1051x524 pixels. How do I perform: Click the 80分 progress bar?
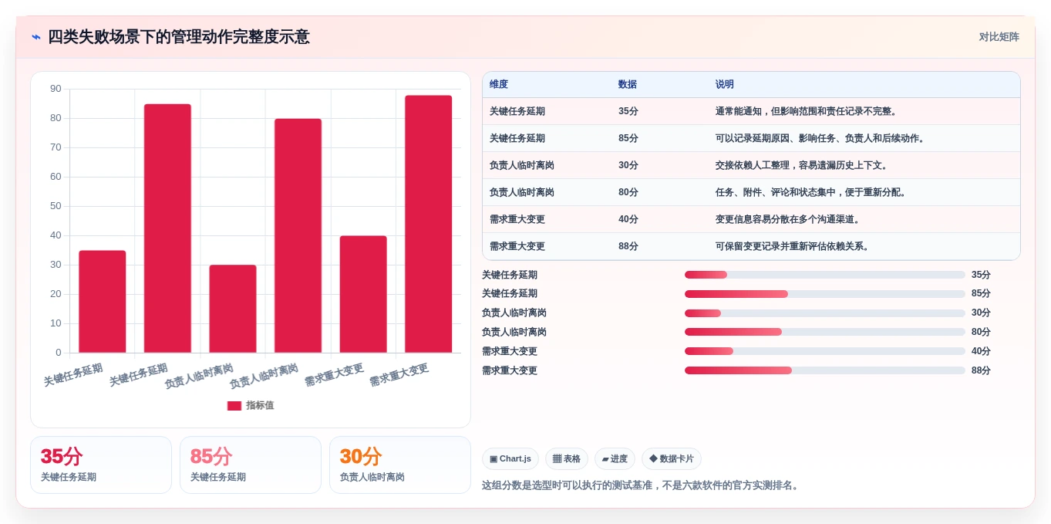point(825,332)
